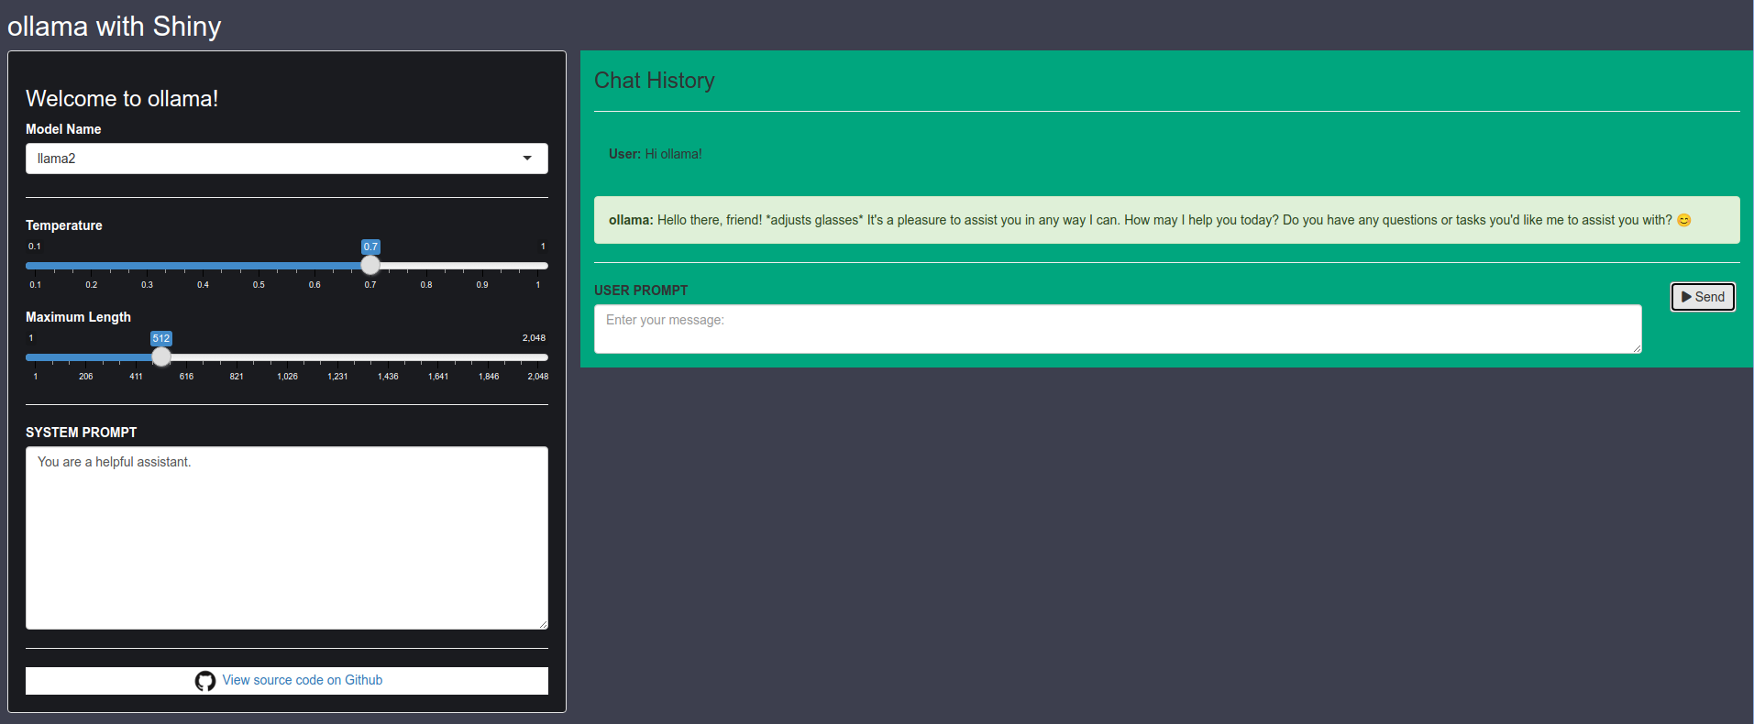
Task: Click the Maximum Length slider handle at 512
Action: tap(161, 357)
